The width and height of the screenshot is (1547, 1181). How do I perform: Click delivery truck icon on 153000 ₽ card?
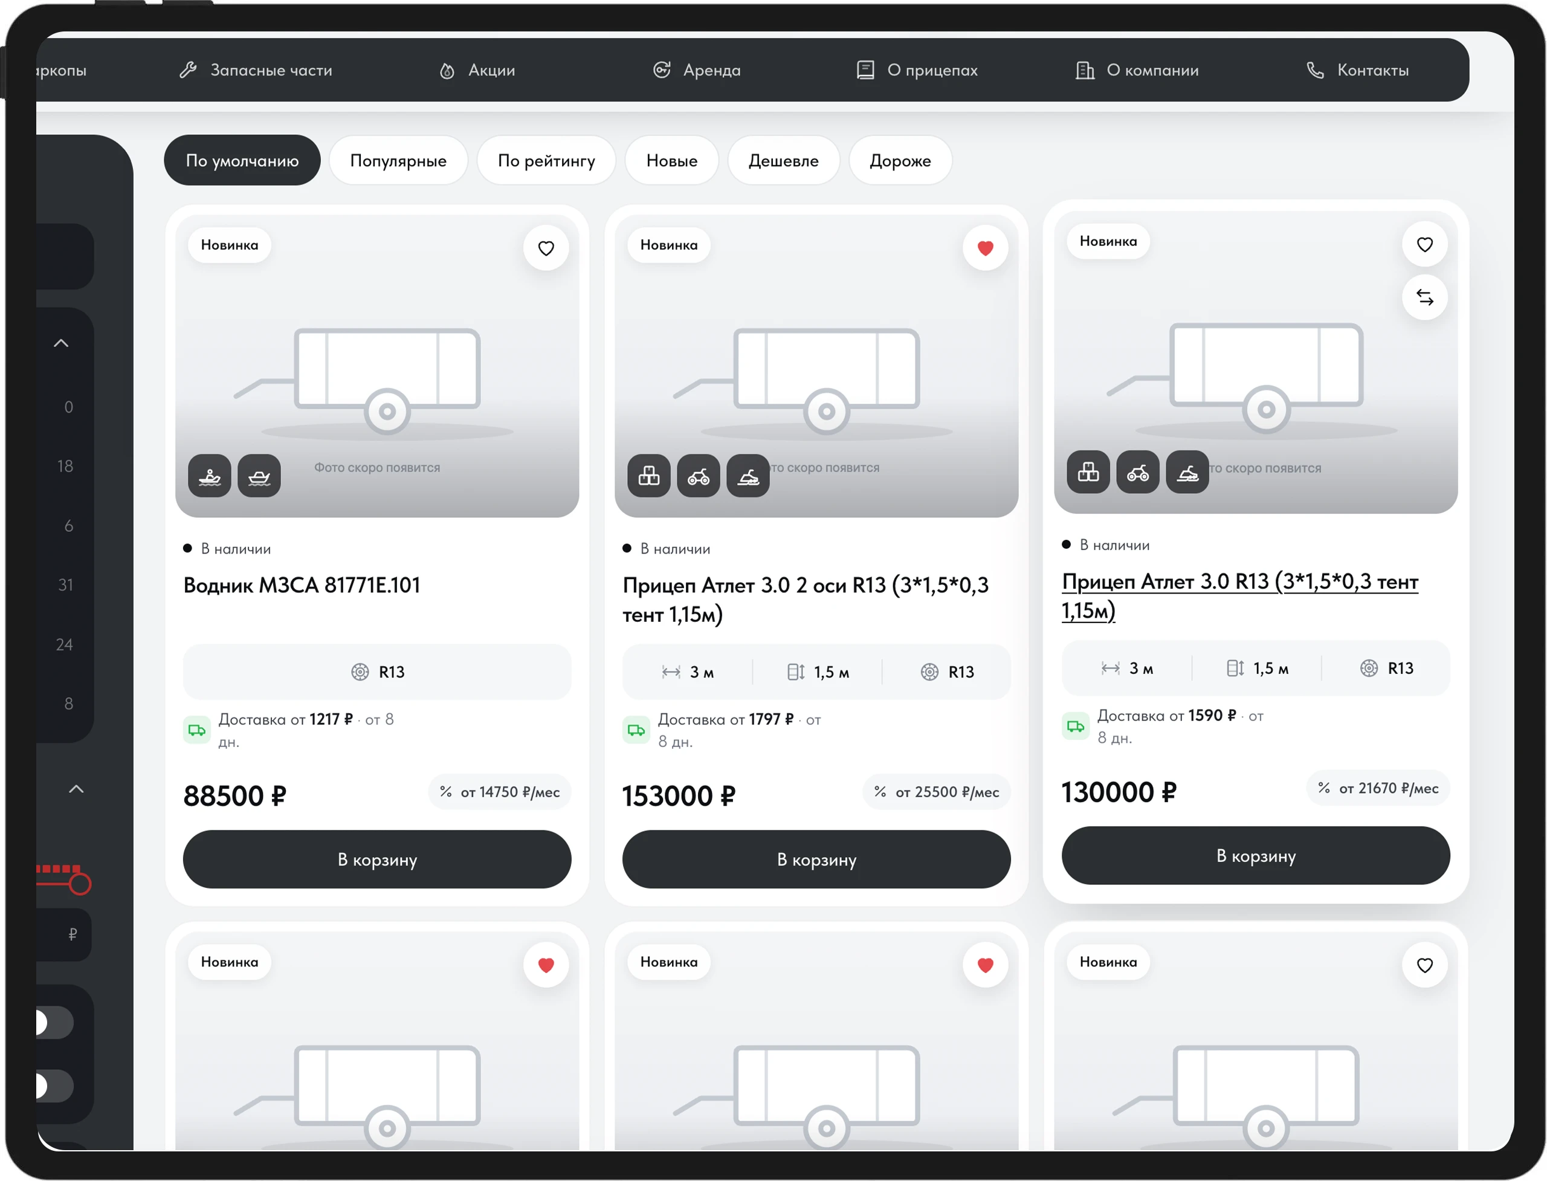tap(636, 730)
